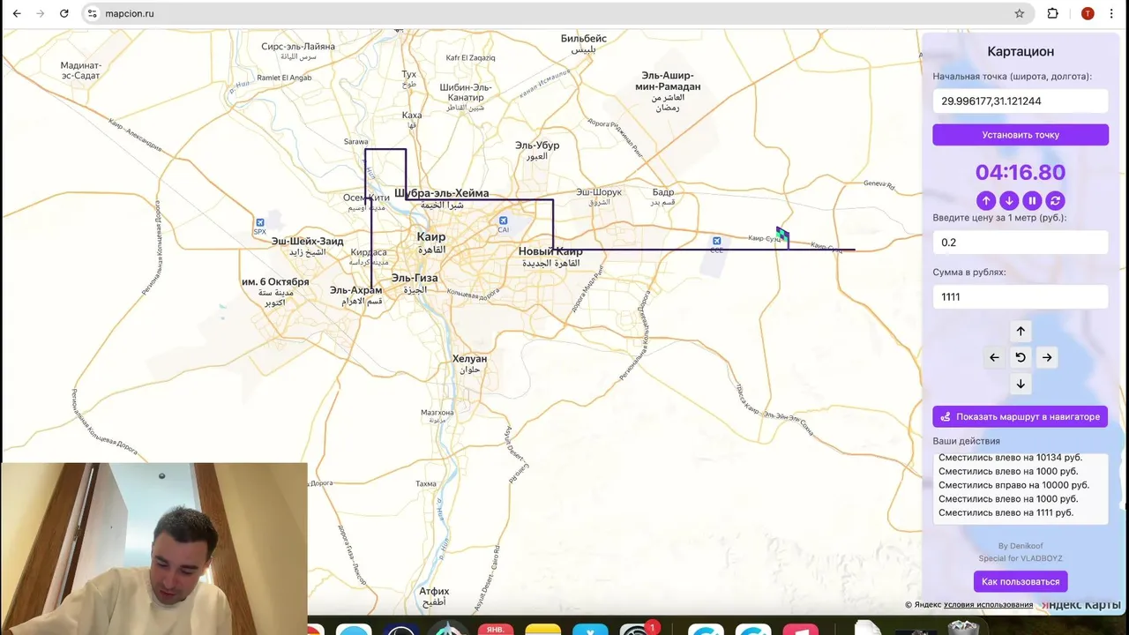Click the mapcion.ru address bar
1129x635 pixels.
tap(556, 13)
